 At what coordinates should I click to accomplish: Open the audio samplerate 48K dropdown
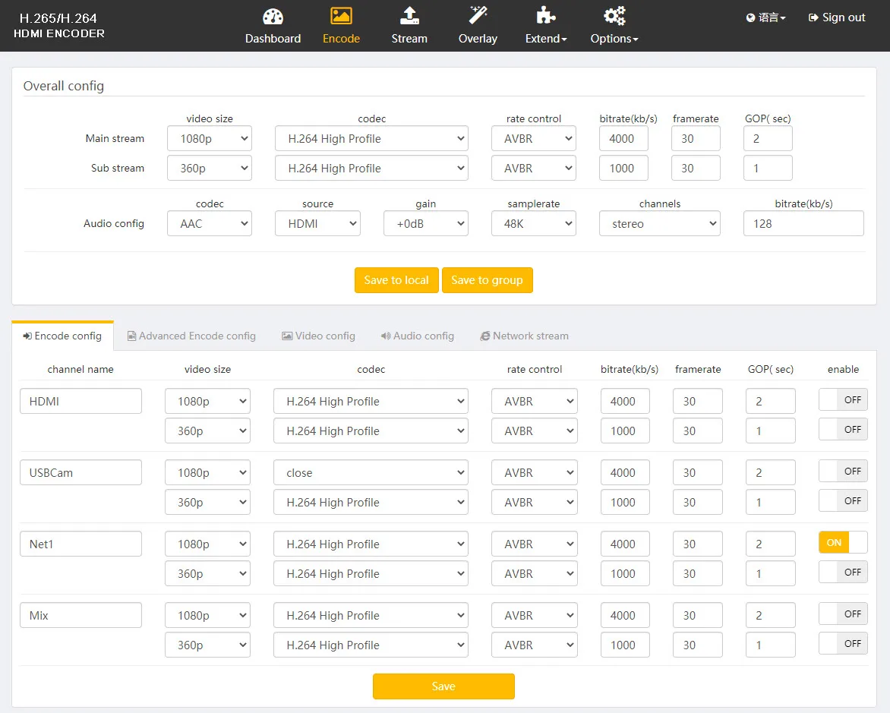(534, 224)
